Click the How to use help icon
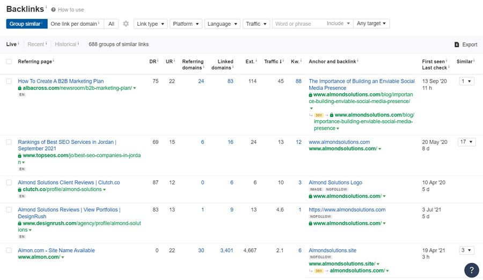Screen dimensions: 483x280 (x=53, y=10)
